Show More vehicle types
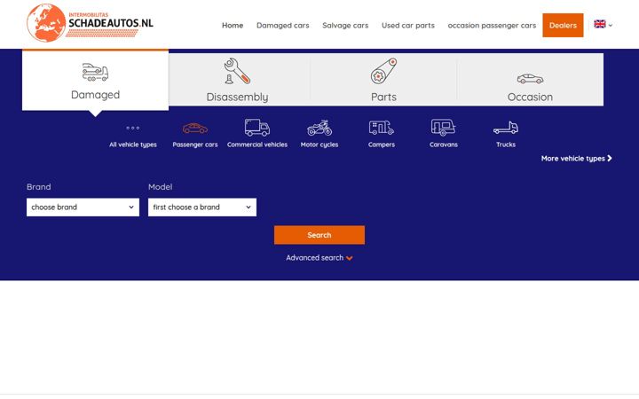Image resolution: width=639 pixels, height=399 pixels. 576,159
